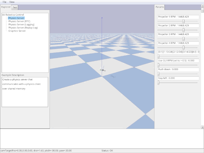
Task: Select Physics Server (RTC) example
Action: pyautogui.click(x=19, y=21)
